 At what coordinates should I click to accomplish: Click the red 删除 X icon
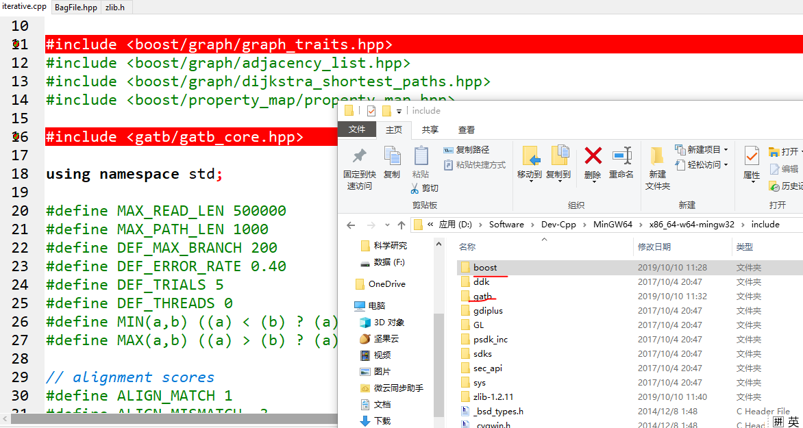pos(593,155)
